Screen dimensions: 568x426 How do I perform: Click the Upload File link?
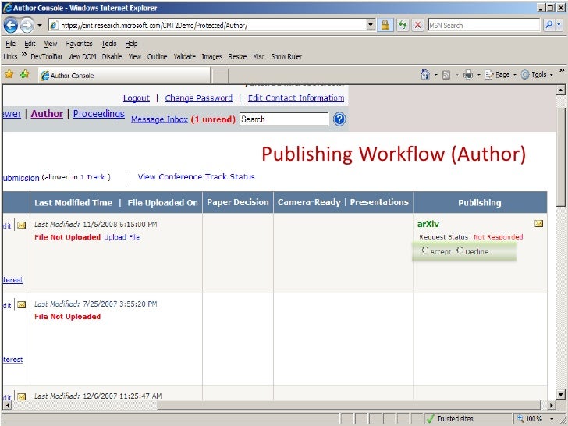[x=122, y=237]
